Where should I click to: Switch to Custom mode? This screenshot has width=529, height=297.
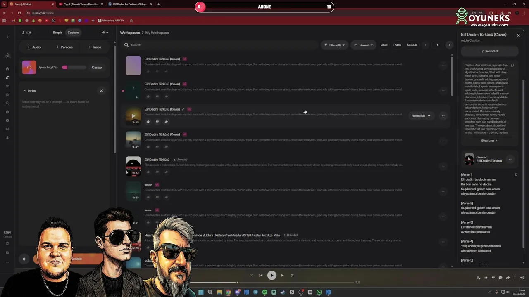[73, 33]
